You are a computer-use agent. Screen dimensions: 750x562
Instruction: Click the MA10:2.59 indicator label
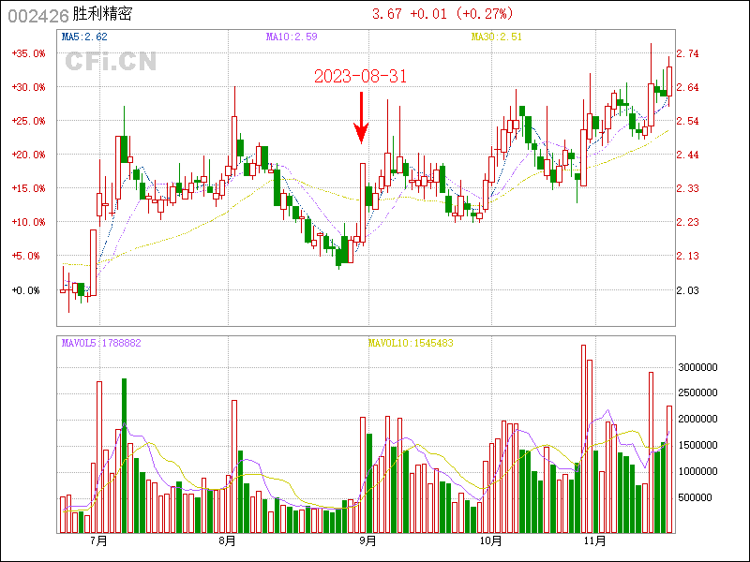point(292,37)
